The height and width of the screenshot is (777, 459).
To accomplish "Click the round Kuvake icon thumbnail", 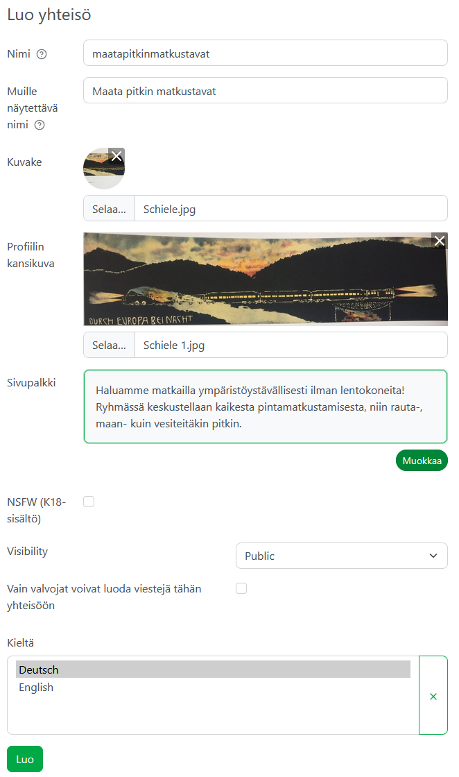I will 104,169.
